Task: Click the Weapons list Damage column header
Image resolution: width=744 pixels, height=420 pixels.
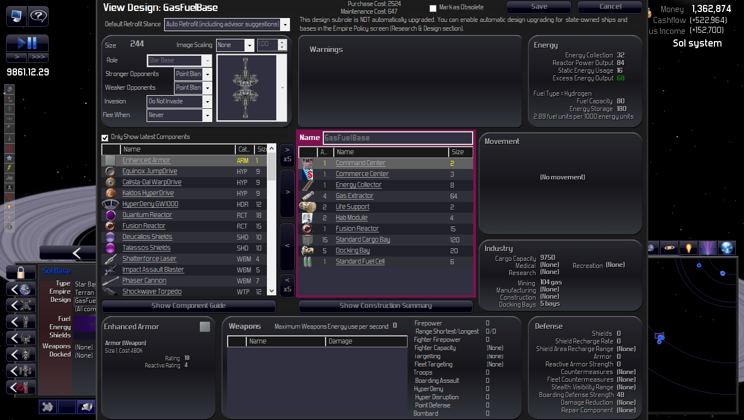Action: pyautogui.click(x=367, y=341)
